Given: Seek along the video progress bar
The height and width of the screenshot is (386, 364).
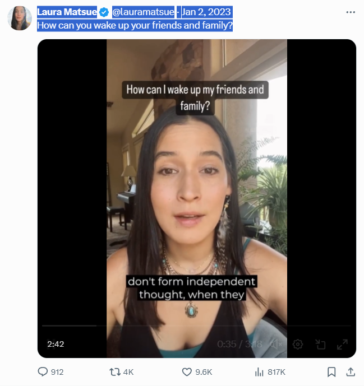Looking at the screenshot, I should tap(197, 325).
